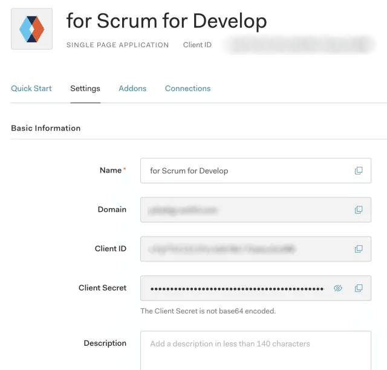The height and width of the screenshot is (370, 387).
Task: Click the blurred Client ID in header
Action: [298, 45]
